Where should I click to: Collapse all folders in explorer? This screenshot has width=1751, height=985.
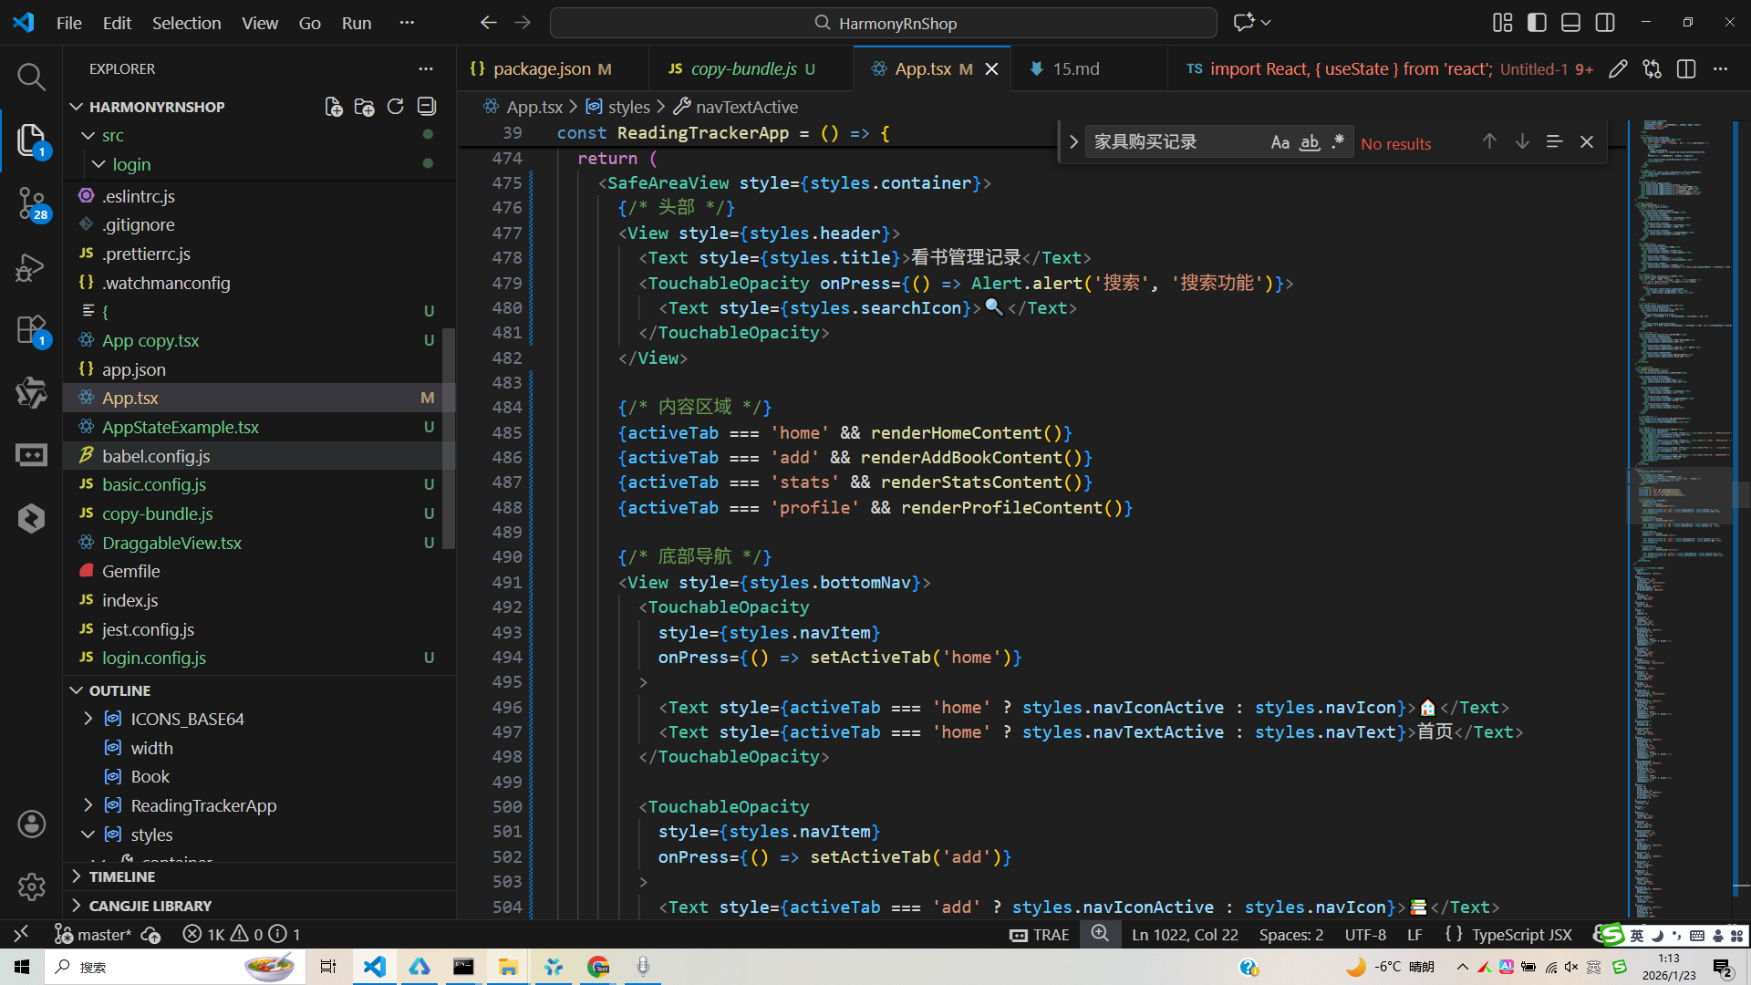(x=426, y=107)
